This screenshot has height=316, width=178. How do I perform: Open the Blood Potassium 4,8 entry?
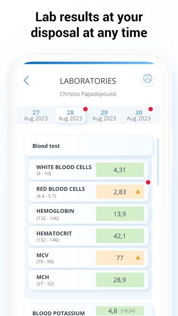pyautogui.click(x=120, y=311)
